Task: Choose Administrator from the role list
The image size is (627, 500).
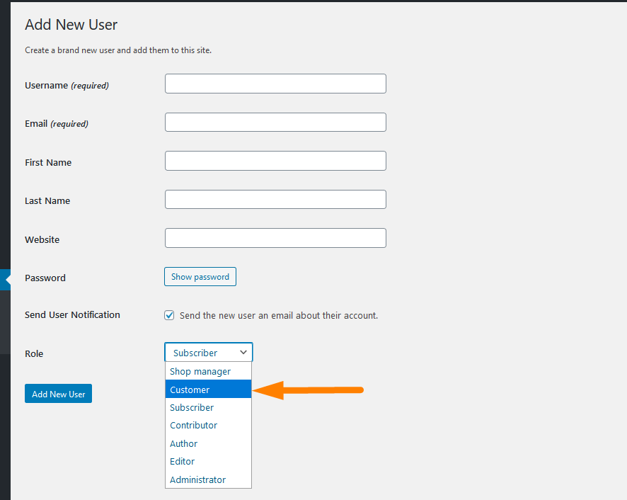Action: click(x=208, y=479)
